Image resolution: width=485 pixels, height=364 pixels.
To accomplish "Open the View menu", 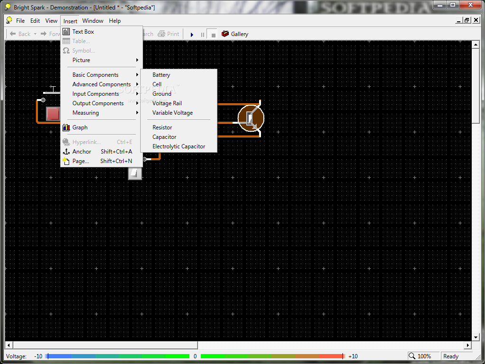I will (x=51, y=21).
